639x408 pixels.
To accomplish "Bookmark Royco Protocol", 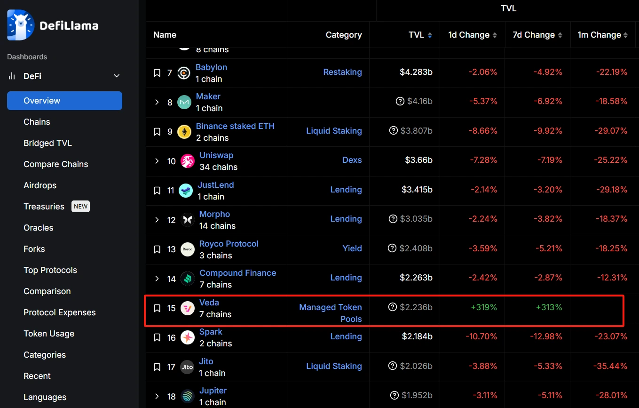I will (x=157, y=249).
